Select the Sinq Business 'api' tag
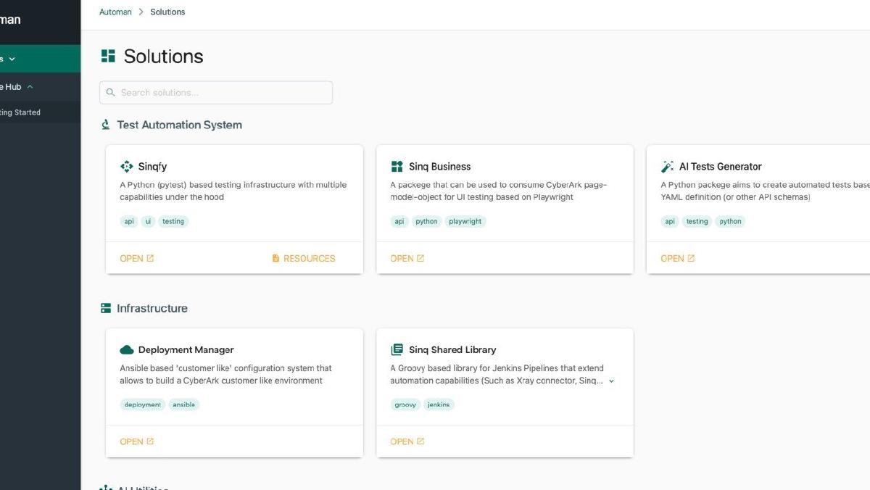 tap(399, 221)
